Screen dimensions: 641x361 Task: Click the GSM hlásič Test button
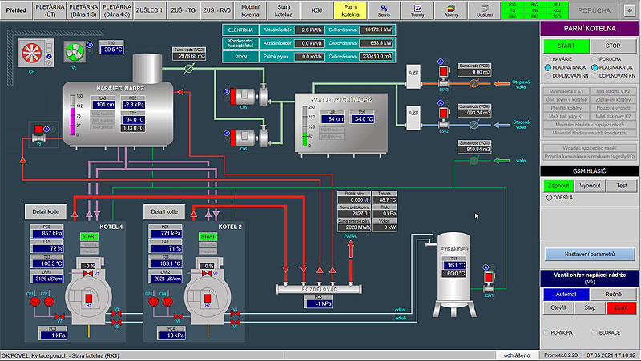pos(622,186)
